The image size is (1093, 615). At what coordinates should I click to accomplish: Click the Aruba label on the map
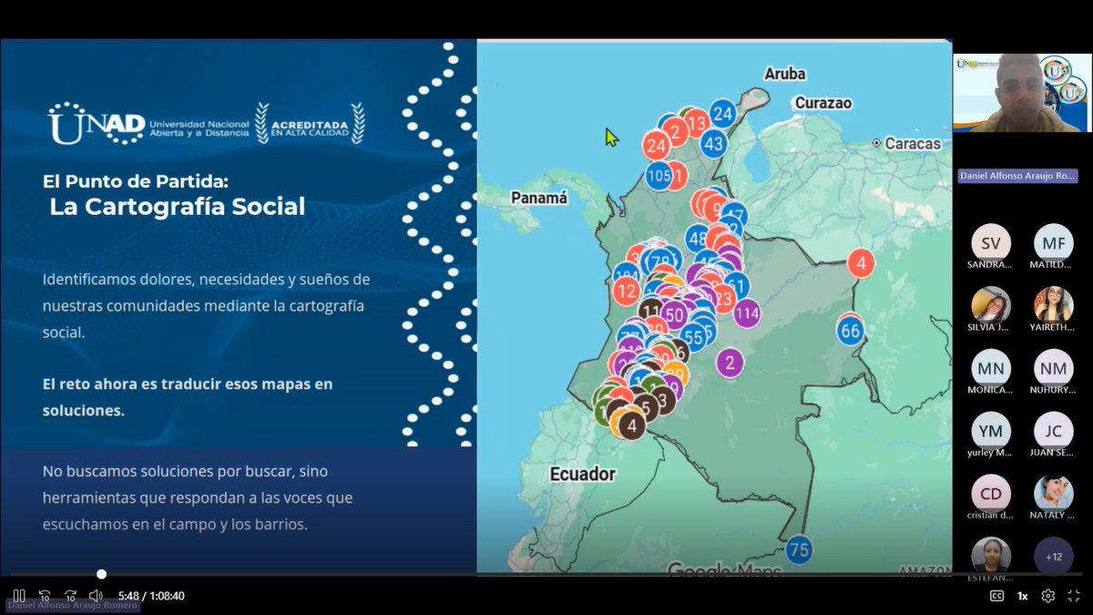(785, 74)
